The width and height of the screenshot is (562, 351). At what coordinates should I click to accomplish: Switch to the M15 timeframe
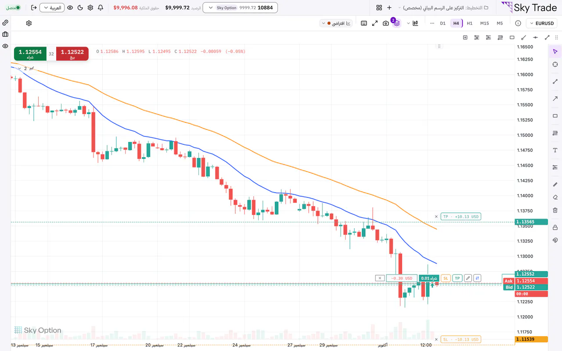(484, 23)
